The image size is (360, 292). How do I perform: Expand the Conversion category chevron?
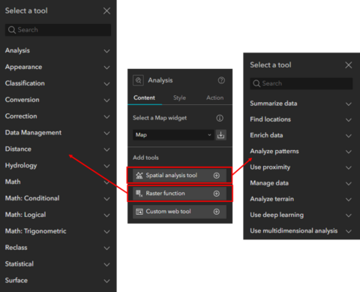tap(106, 101)
